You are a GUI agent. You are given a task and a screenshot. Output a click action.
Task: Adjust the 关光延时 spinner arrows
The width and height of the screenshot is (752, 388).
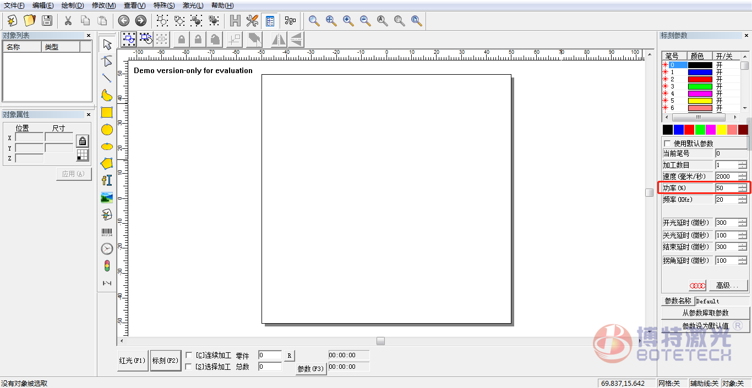coord(743,235)
